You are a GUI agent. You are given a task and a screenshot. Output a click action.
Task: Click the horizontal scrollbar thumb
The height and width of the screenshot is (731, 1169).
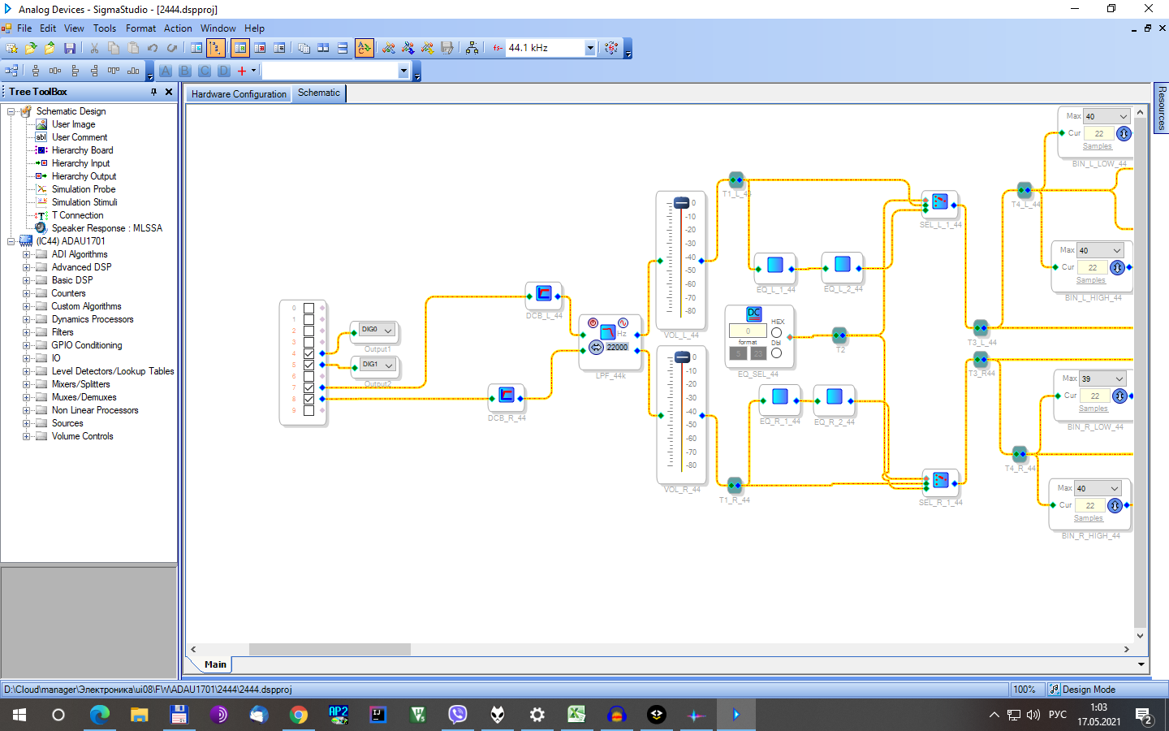(x=330, y=650)
